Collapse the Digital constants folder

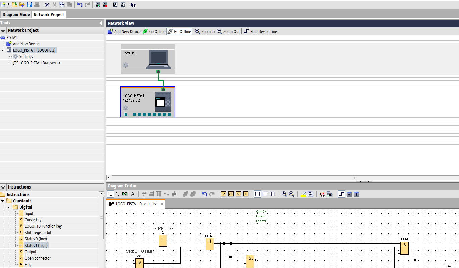[9, 207]
